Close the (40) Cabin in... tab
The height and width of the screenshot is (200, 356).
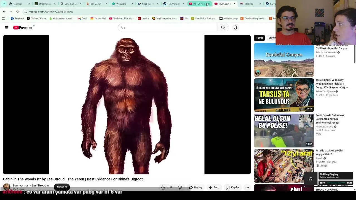[x=234, y=4]
